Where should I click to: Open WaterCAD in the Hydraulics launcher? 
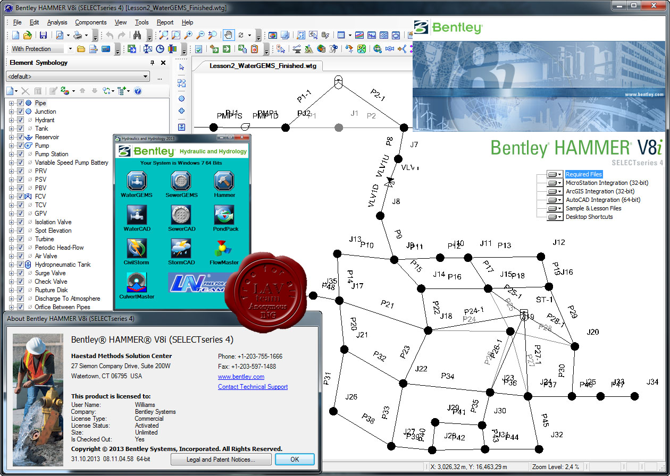[x=137, y=215]
